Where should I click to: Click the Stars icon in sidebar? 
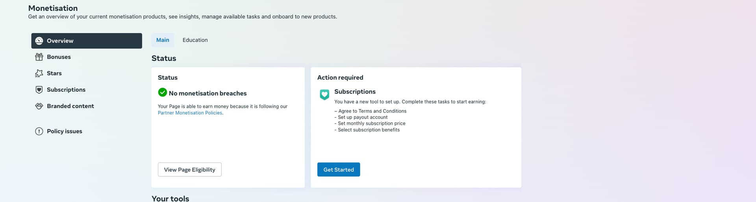point(39,73)
